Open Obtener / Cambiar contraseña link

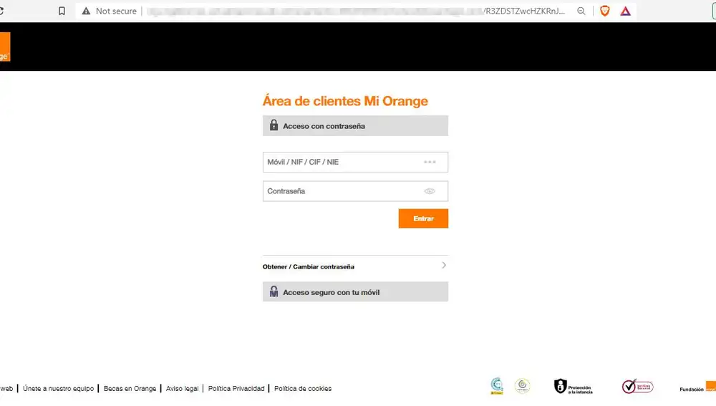click(x=308, y=266)
